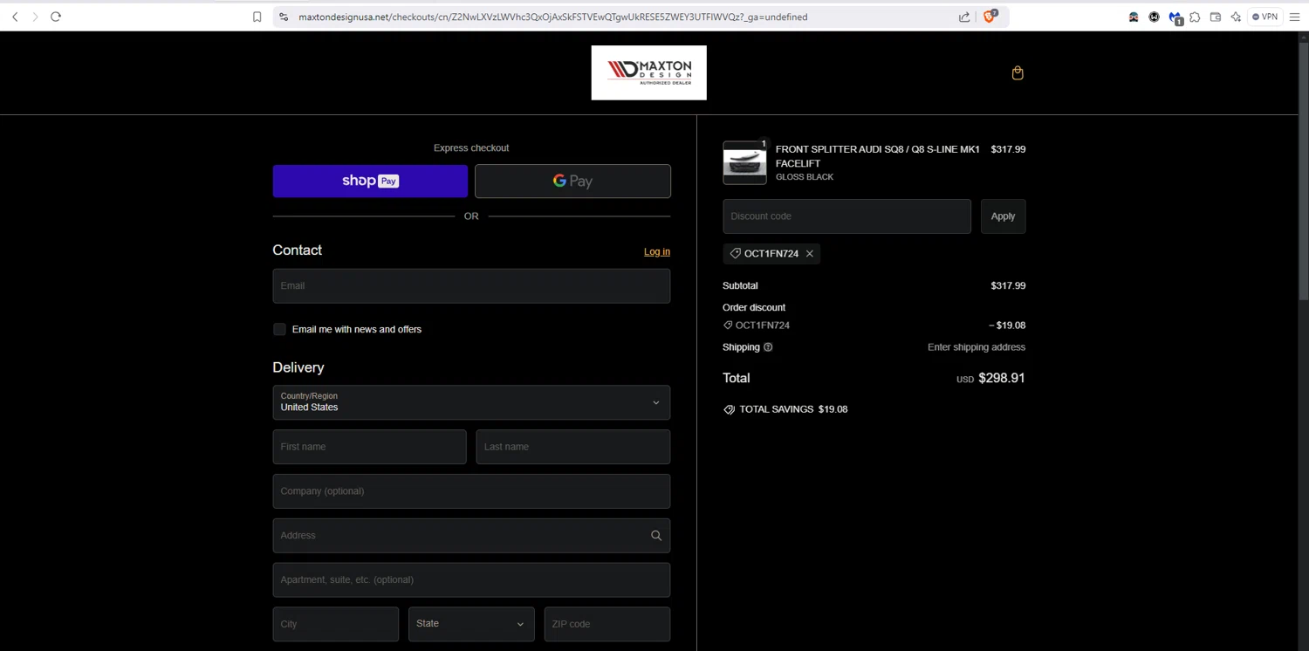Click the Enter shipping address text
Screen dimensions: 1309x651
click(x=977, y=347)
